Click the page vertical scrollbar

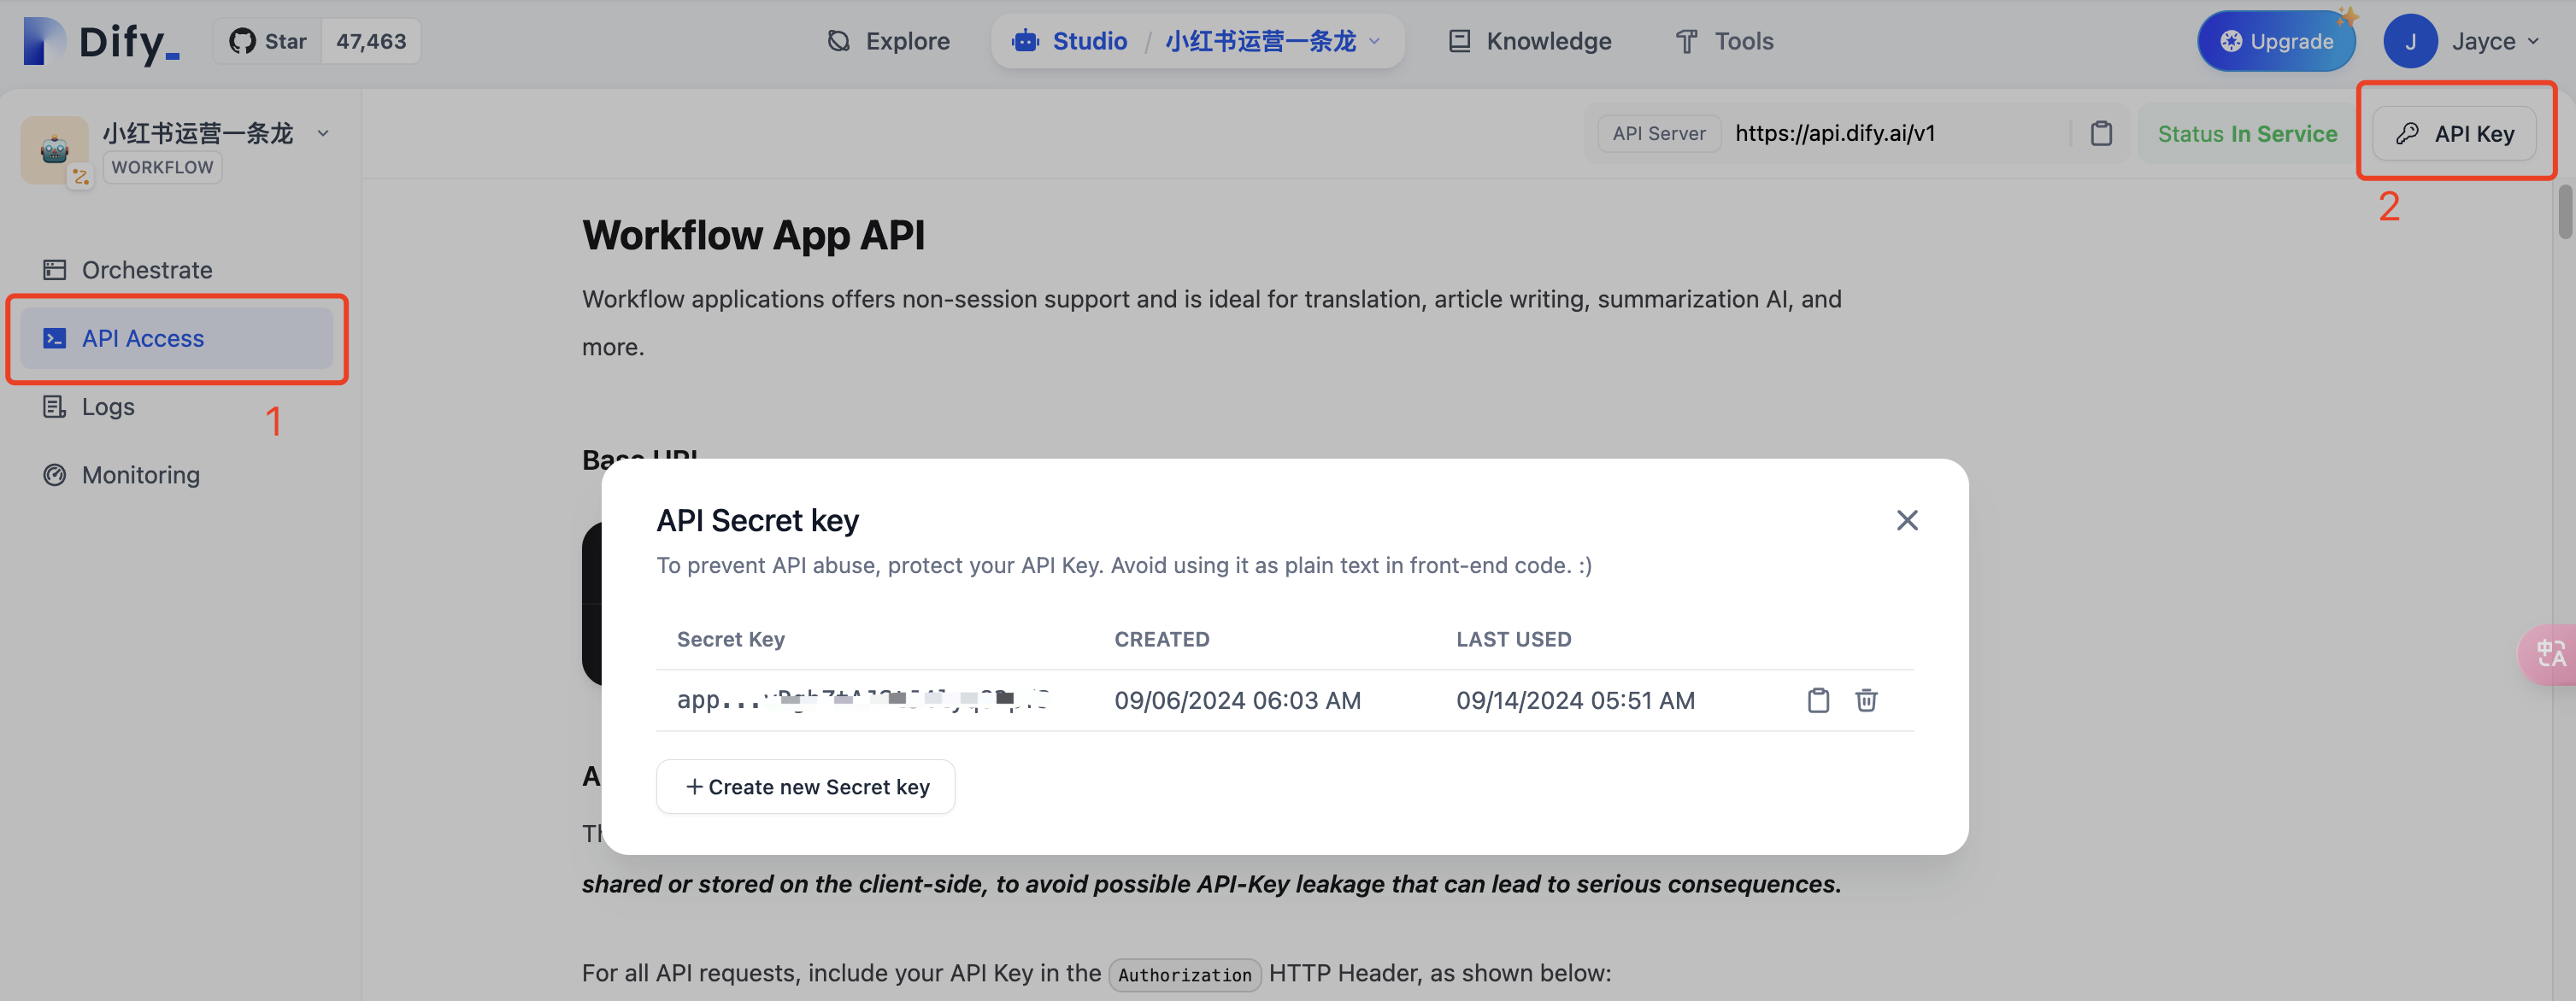(x=2565, y=212)
